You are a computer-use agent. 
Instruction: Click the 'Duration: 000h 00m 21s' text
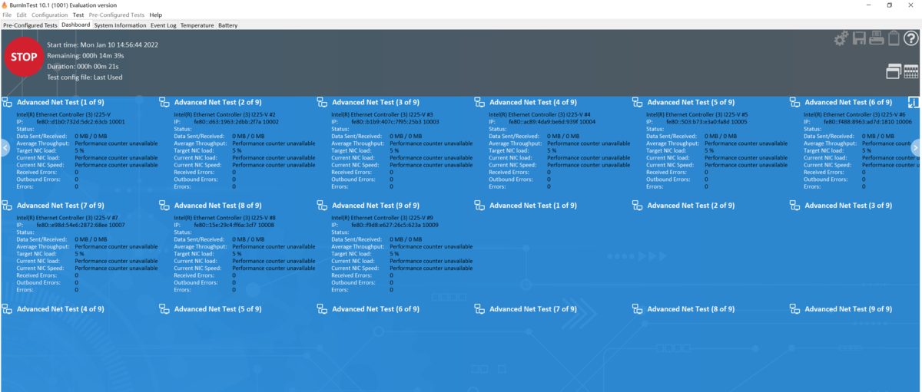[x=82, y=66]
